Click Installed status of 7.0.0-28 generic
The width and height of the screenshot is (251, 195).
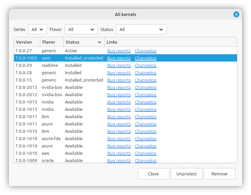[x=73, y=73]
